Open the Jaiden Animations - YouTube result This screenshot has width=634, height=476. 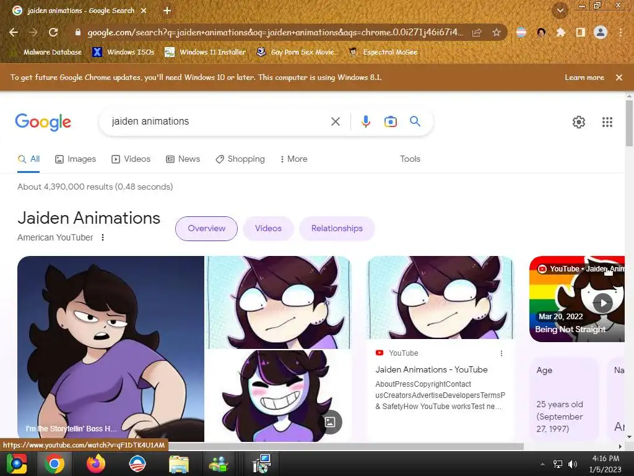point(431,369)
